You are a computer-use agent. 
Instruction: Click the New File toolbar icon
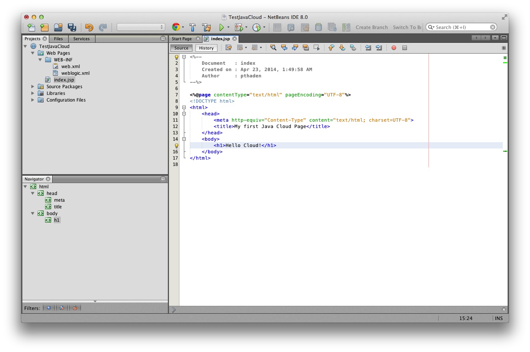pyautogui.click(x=31, y=27)
